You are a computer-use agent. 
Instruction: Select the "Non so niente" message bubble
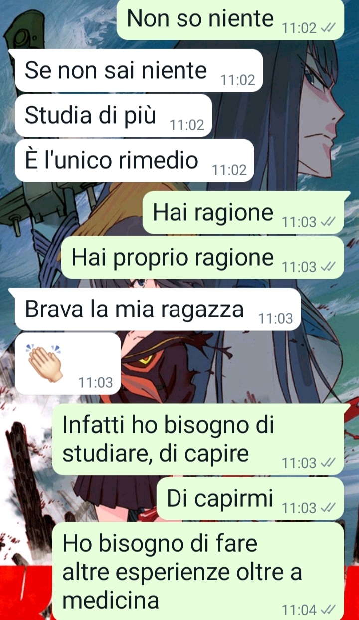[x=230, y=20]
